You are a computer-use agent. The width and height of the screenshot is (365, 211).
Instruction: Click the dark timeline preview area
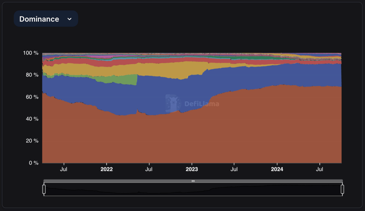[x=193, y=189]
